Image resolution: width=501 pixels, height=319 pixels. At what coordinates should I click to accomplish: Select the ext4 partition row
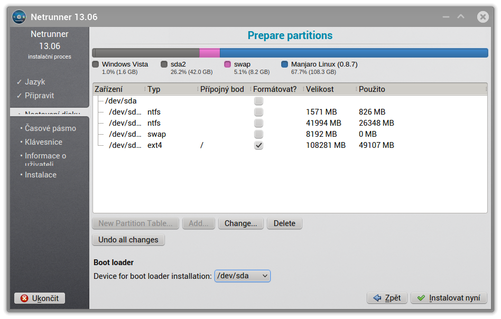click(x=290, y=145)
